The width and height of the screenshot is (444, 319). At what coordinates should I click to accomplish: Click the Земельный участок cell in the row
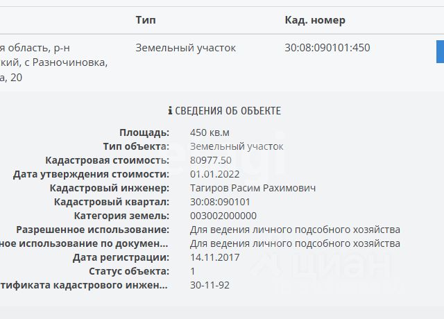pos(185,48)
